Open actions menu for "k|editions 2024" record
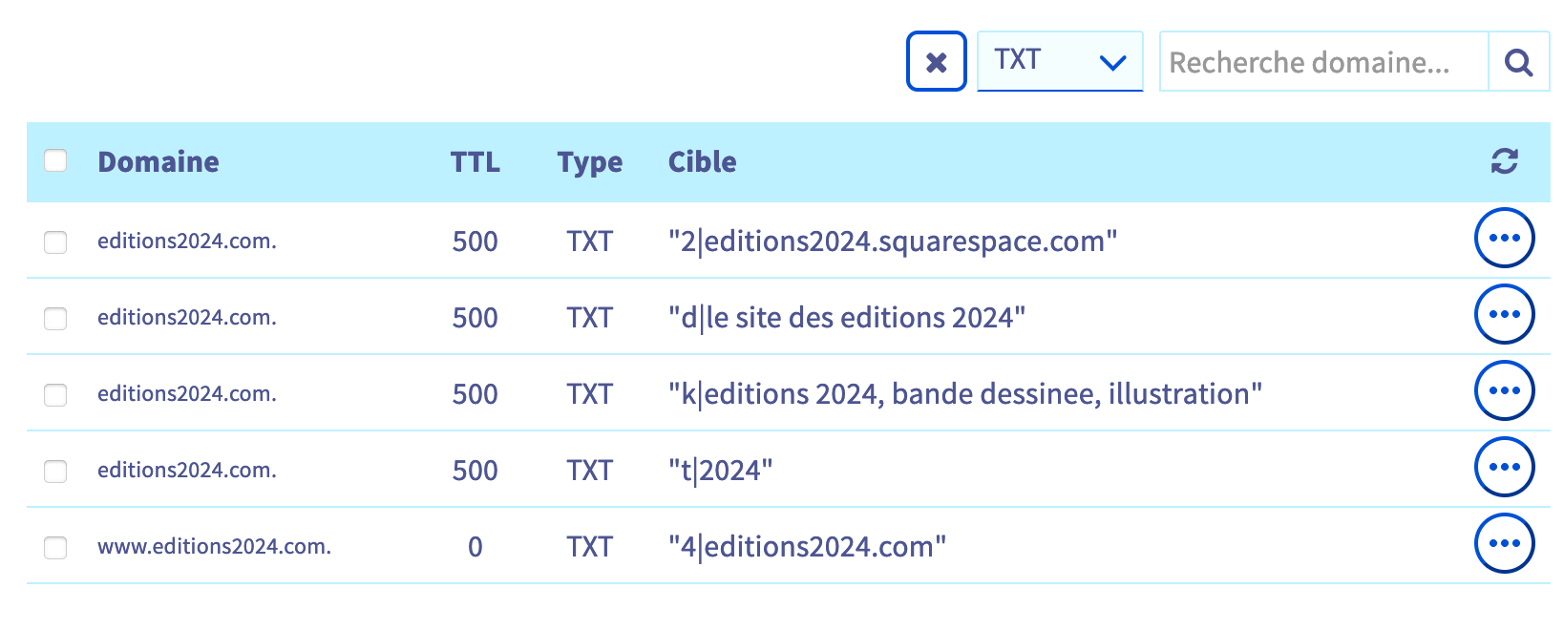 [1504, 390]
